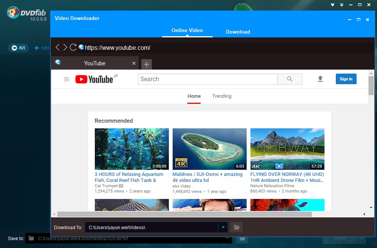Image resolution: width=377 pixels, height=248 pixels.
Task: Open the man's face thumbnail in second row
Action: 209,205
